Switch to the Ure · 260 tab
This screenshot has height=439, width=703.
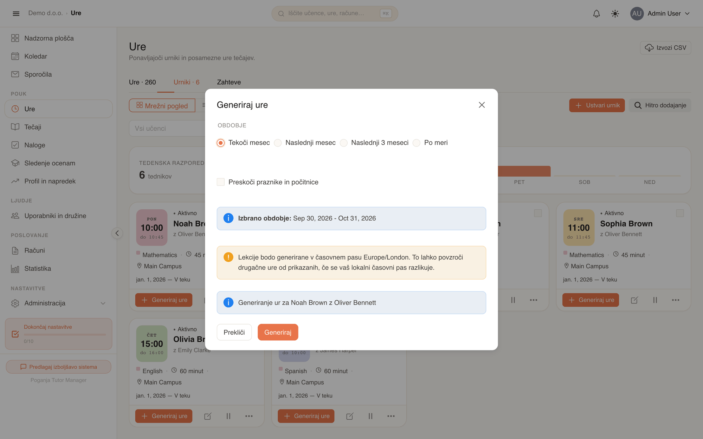pos(142,82)
